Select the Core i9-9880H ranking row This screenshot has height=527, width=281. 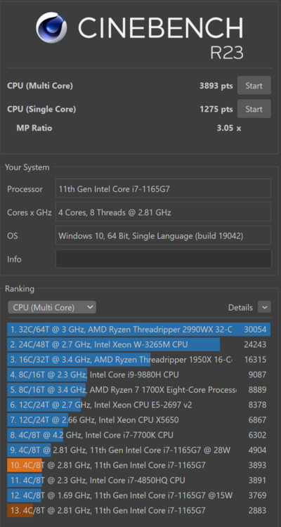[x=139, y=375]
